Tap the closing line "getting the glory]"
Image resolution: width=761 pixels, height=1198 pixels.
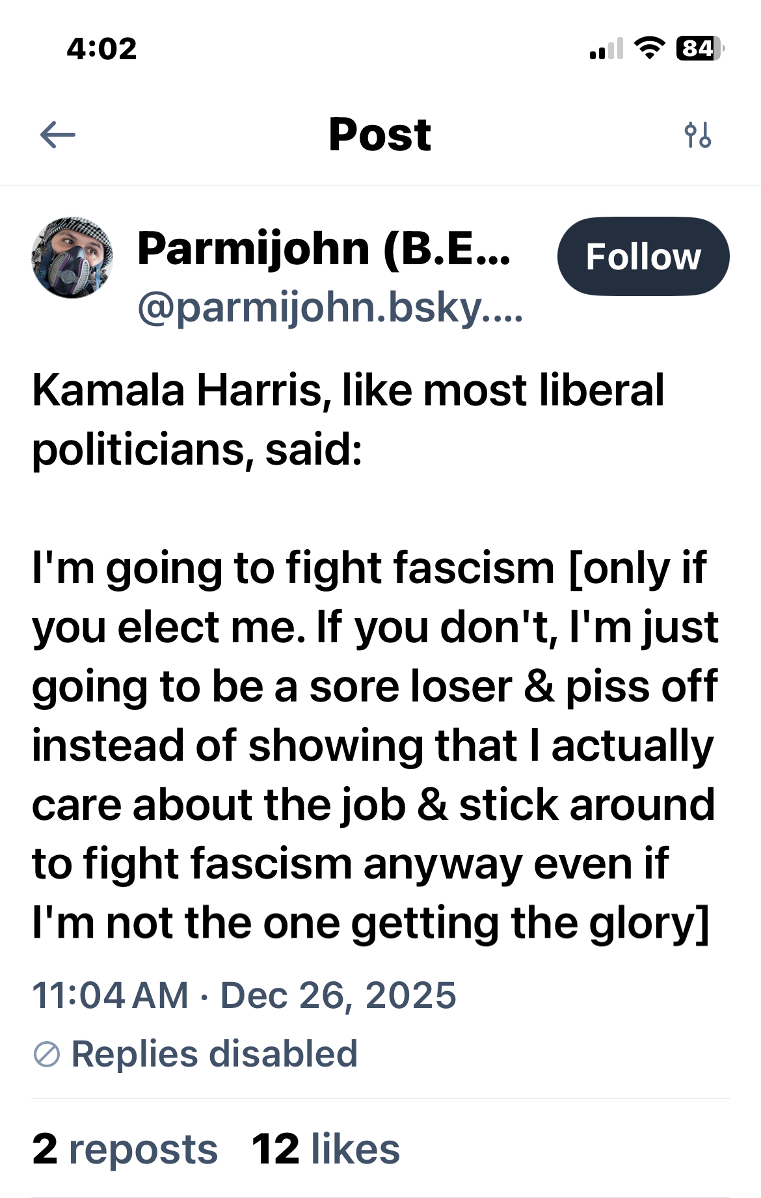point(530,923)
